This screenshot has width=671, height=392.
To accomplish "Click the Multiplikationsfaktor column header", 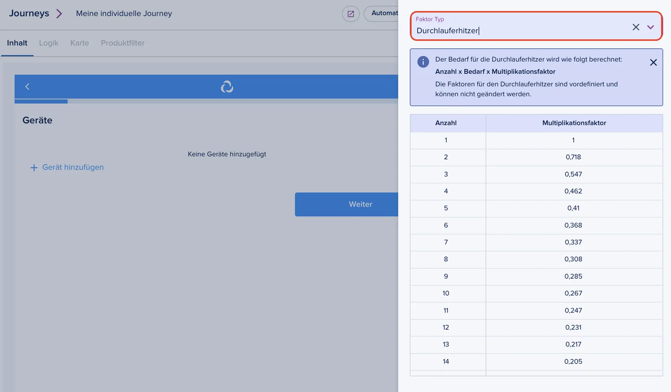I will point(574,123).
